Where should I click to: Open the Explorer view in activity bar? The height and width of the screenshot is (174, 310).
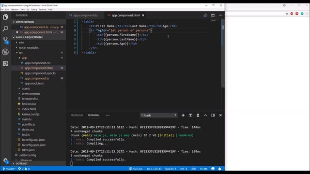click(x=5, y=17)
